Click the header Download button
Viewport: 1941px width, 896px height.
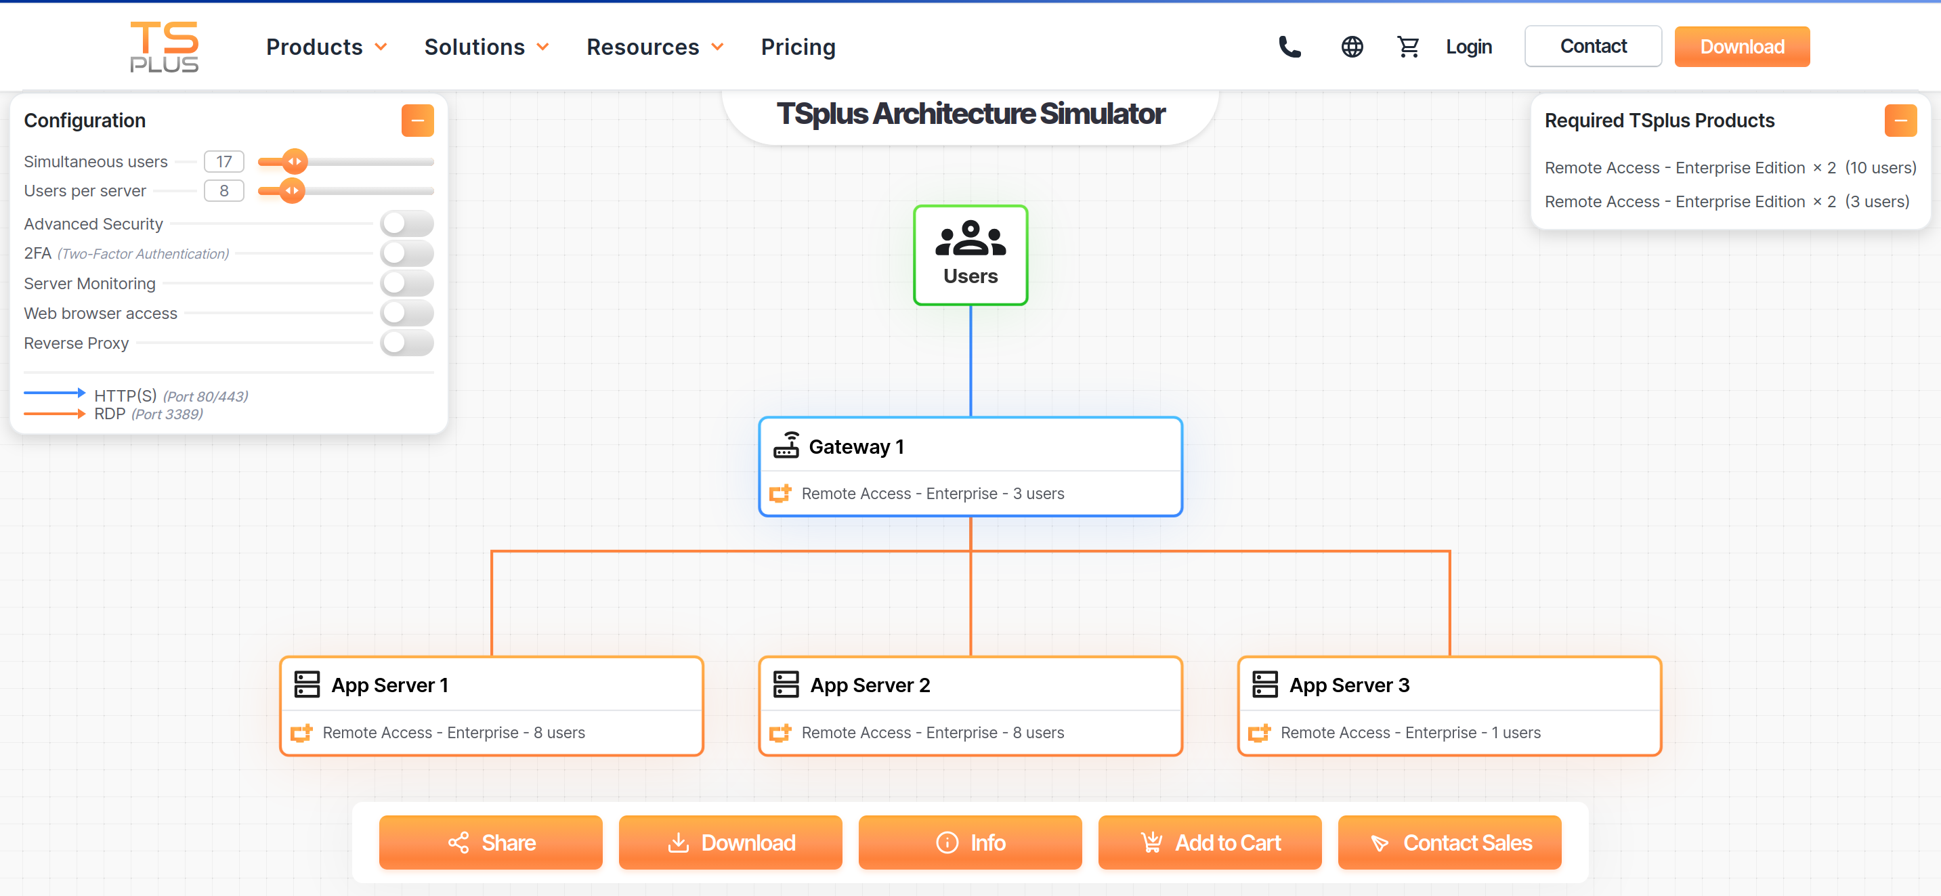(x=1742, y=47)
